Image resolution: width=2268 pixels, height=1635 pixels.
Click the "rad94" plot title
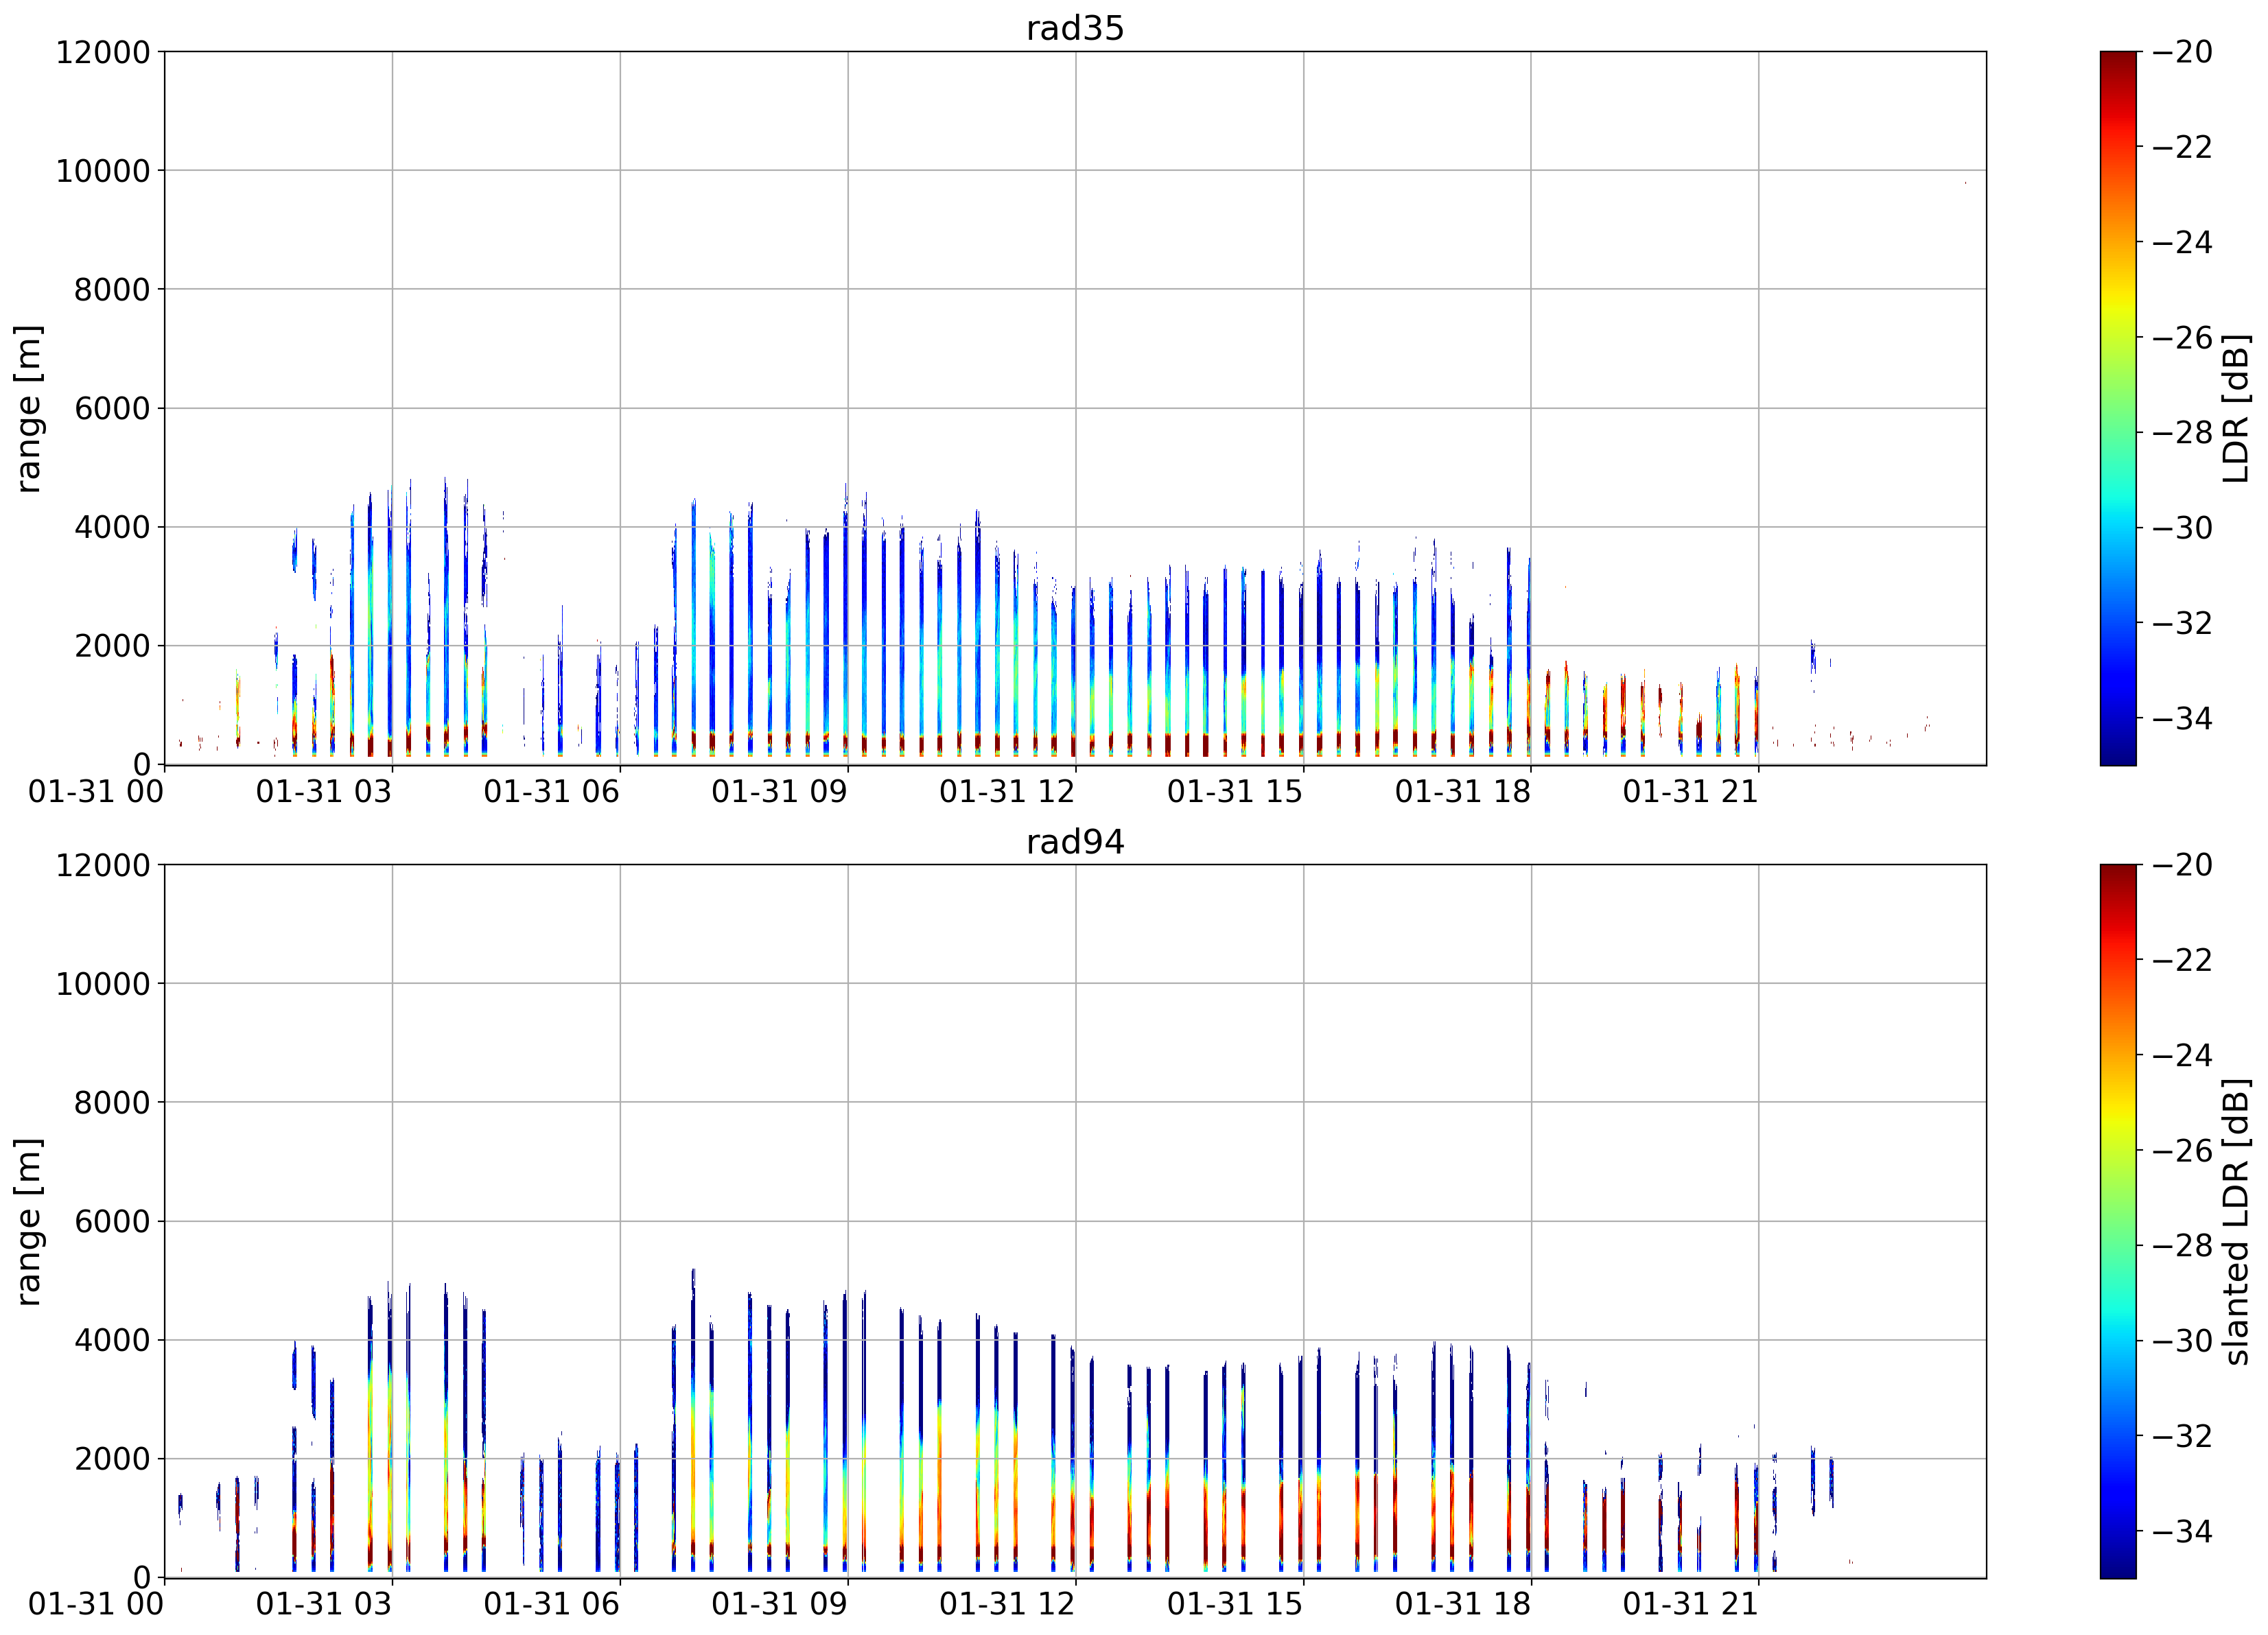1075,842
